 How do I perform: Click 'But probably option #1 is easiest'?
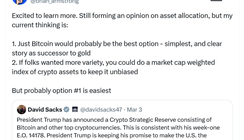tap(61, 91)
